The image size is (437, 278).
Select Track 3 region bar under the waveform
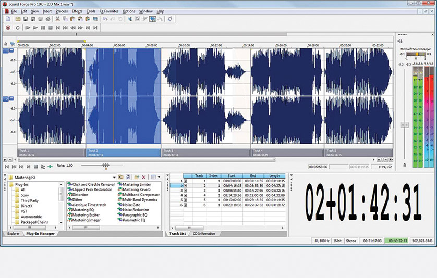tap(206, 153)
